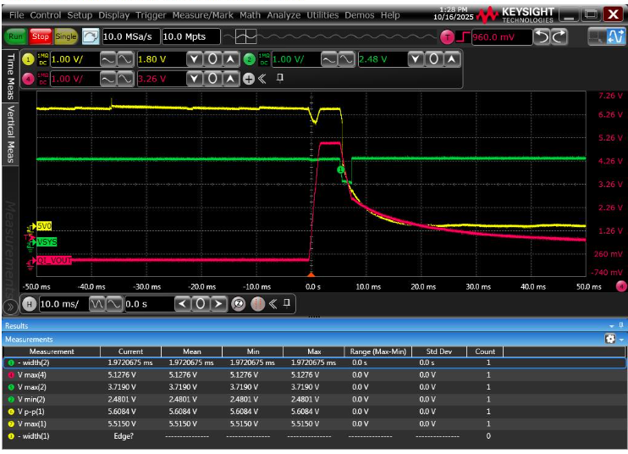Switch to the Time Meas side tab
The width and height of the screenshot is (628, 454).
coord(10,76)
